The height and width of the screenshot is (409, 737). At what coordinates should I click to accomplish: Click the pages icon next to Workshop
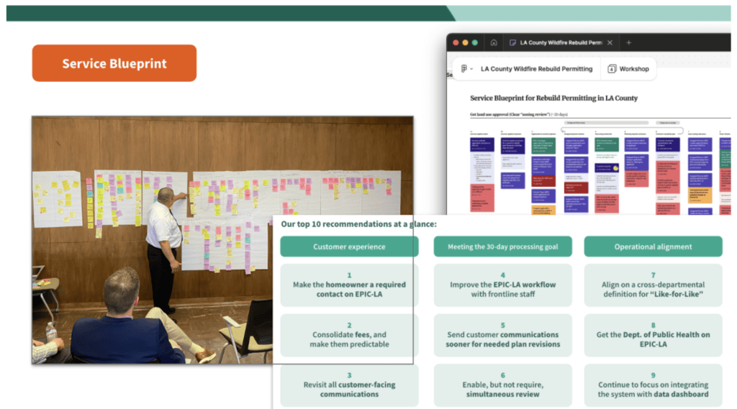coord(612,69)
